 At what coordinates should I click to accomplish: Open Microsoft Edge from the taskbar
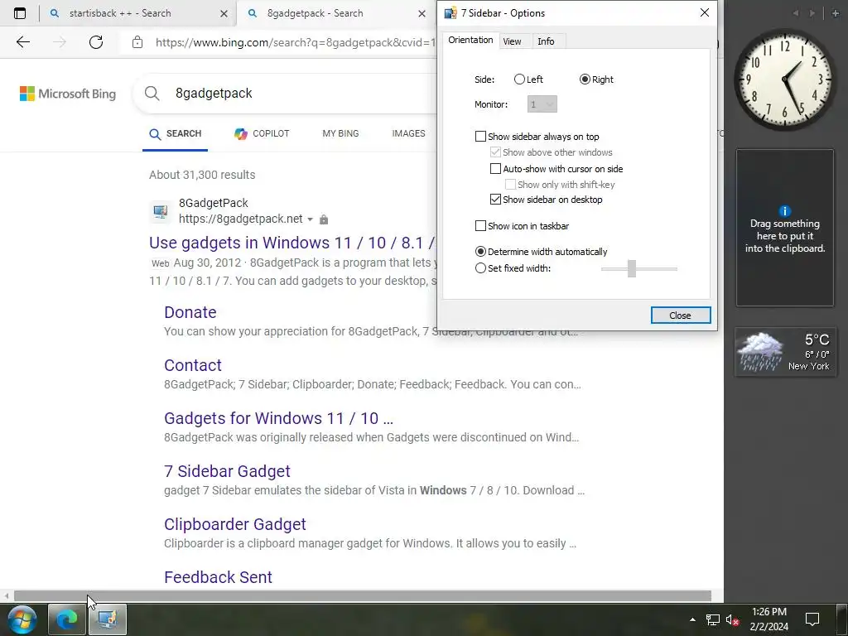point(67,619)
